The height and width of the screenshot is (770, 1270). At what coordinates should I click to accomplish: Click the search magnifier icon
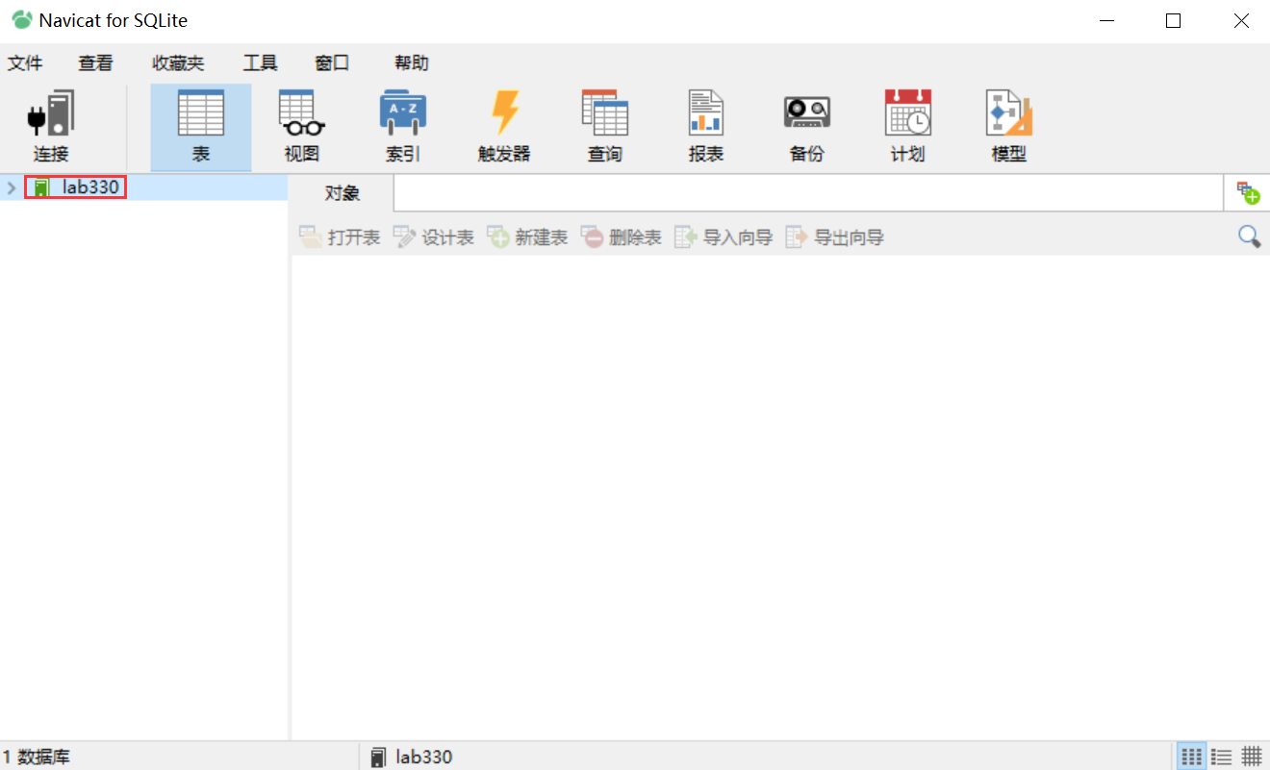1249,236
